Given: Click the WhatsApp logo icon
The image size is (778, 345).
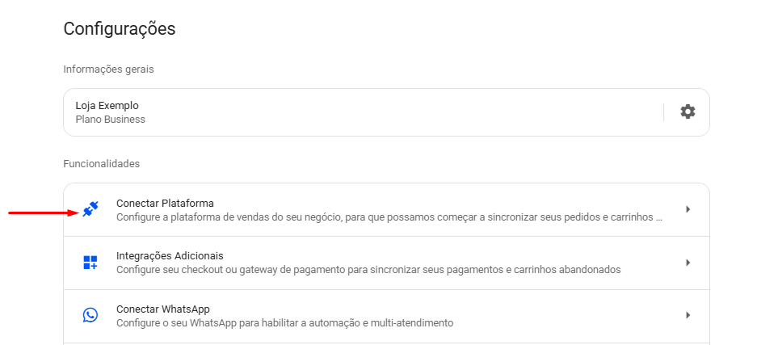Looking at the screenshot, I should 90,315.
